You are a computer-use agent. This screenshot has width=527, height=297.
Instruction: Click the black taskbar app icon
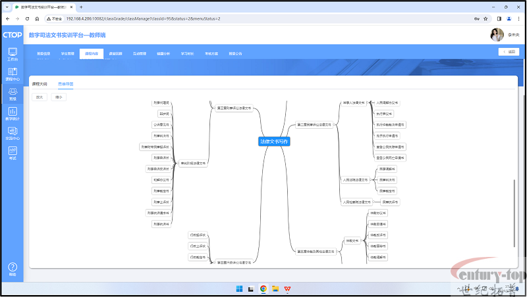[251, 288]
